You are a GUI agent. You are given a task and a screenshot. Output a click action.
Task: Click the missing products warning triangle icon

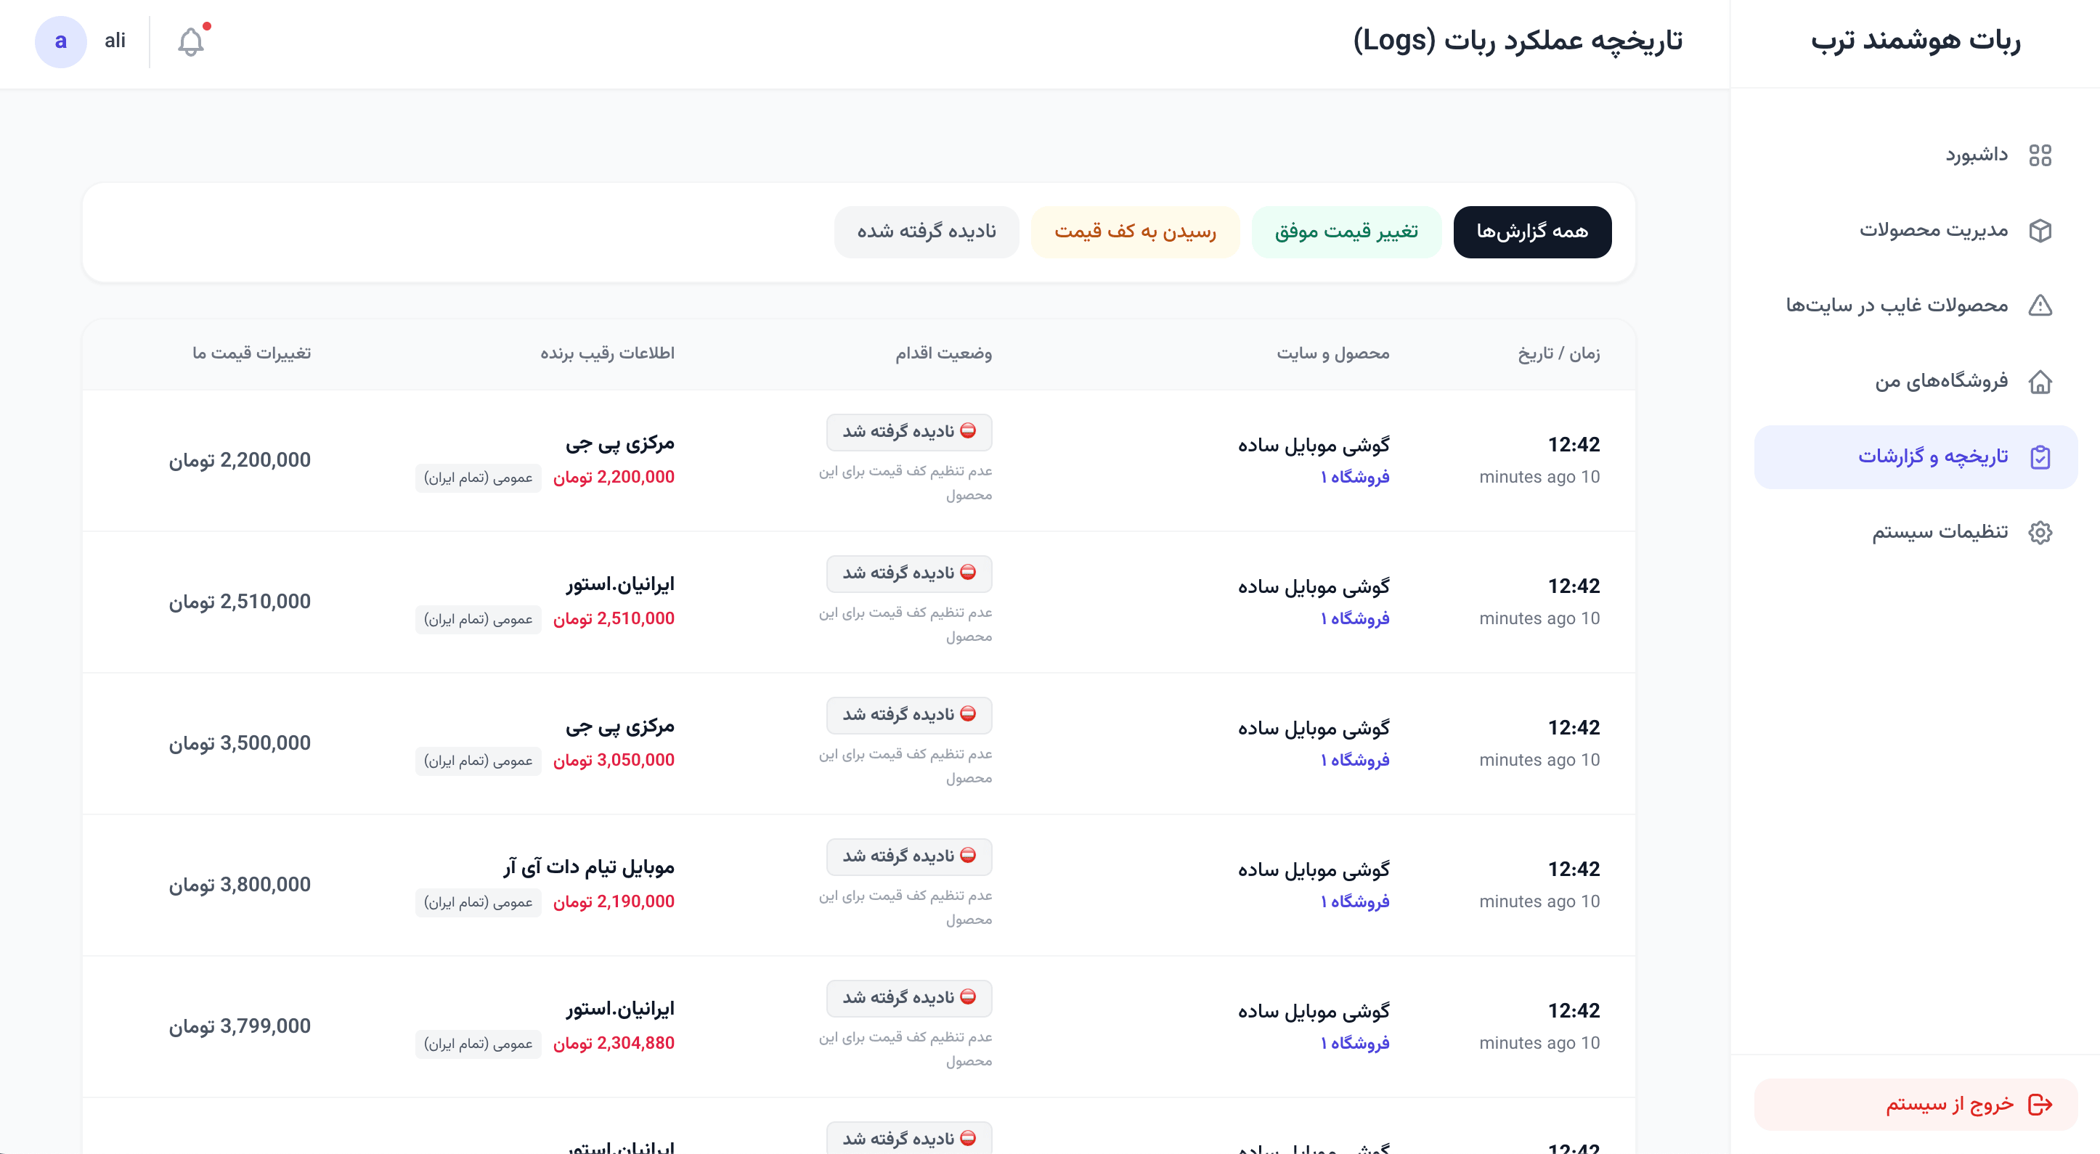[2040, 306]
